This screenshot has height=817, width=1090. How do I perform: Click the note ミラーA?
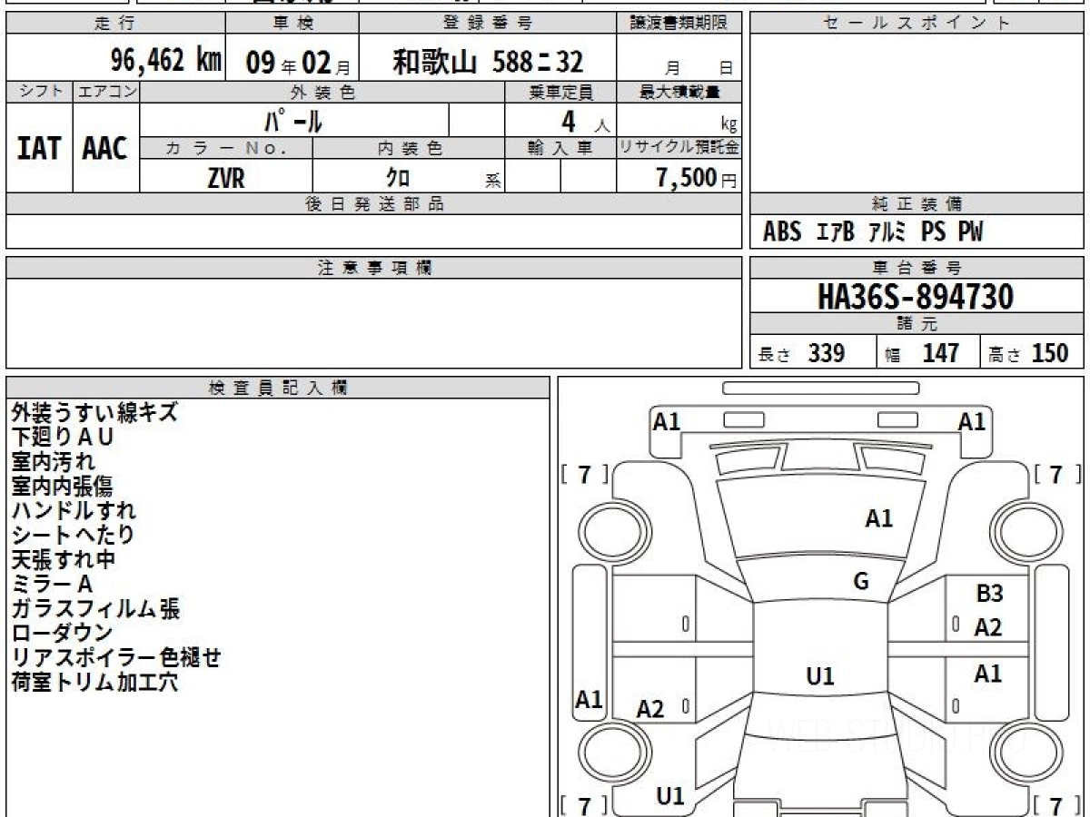click(52, 584)
